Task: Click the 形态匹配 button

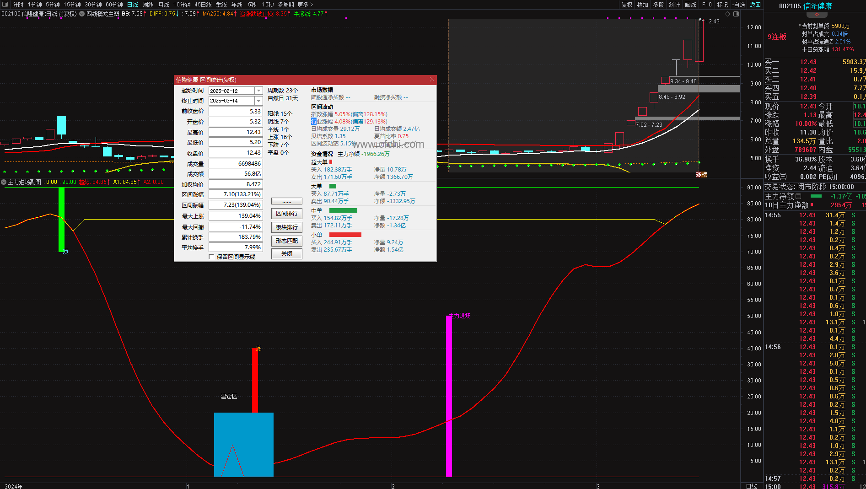Action: pos(287,241)
